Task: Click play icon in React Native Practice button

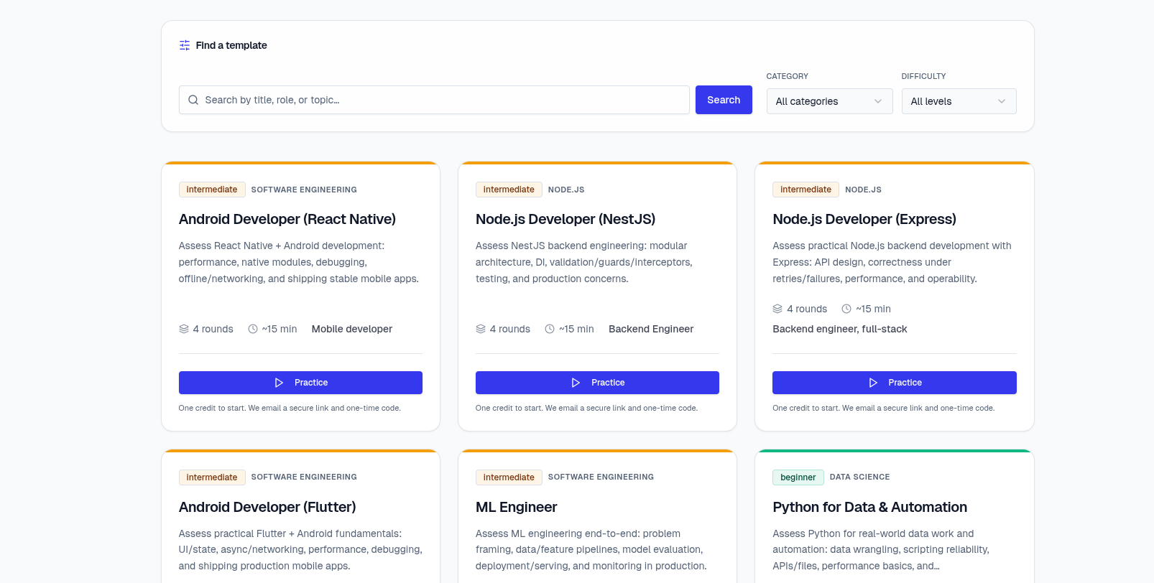Action: 279,383
